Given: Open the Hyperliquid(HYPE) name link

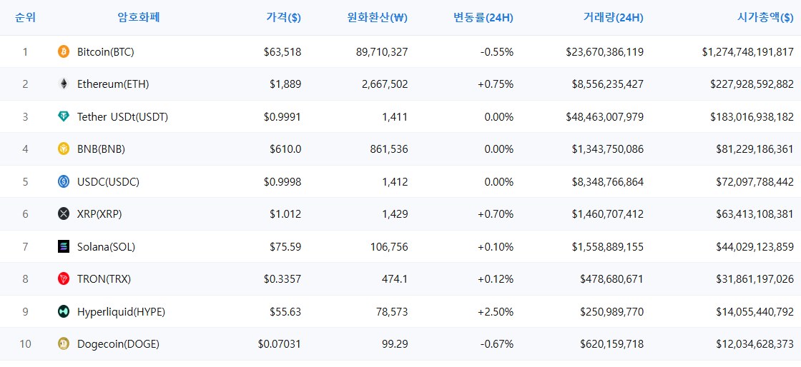Looking at the screenshot, I should (x=121, y=312).
